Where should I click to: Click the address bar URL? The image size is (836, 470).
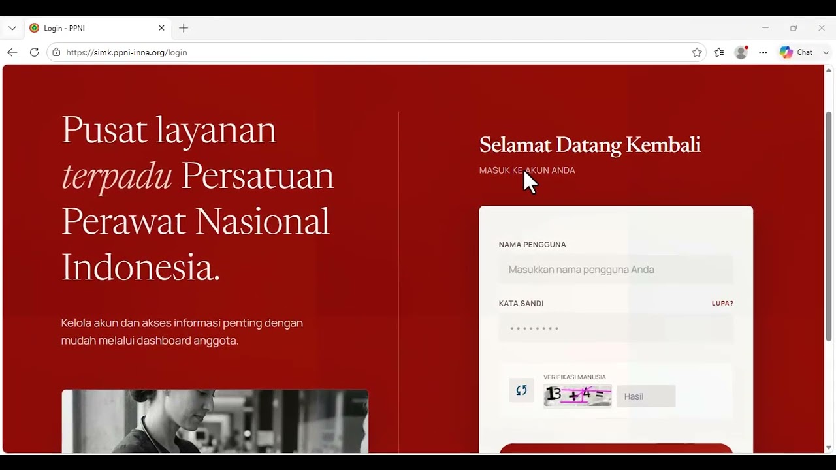pos(127,52)
